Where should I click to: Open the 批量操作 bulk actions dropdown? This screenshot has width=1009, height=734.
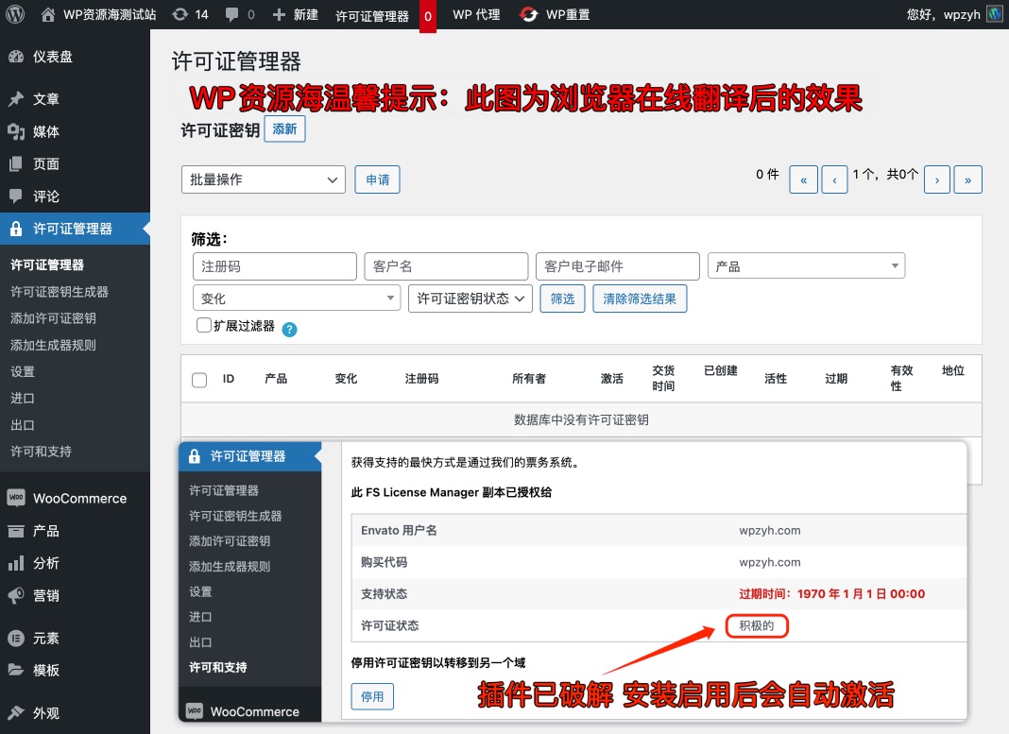tap(264, 179)
